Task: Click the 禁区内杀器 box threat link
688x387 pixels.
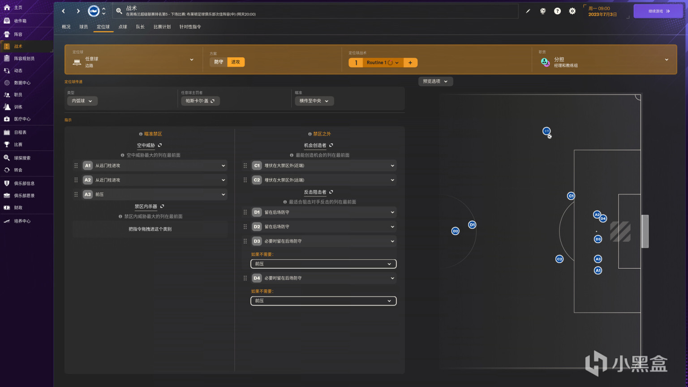Action: [x=149, y=206]
